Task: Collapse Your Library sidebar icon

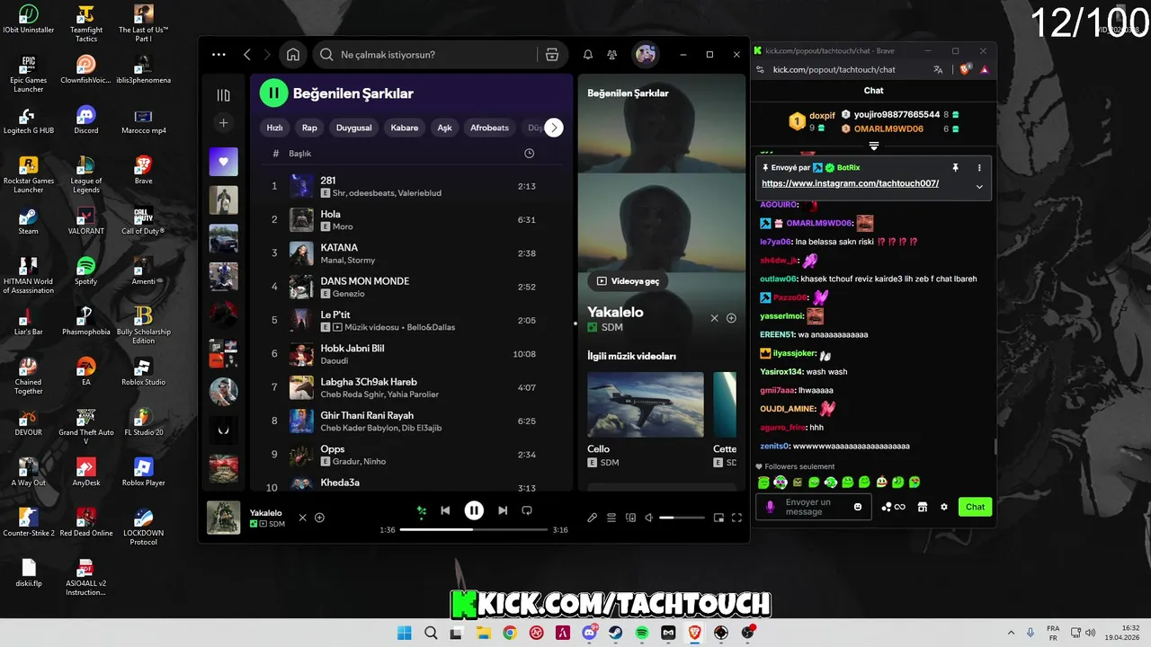Action: point(224,95)
